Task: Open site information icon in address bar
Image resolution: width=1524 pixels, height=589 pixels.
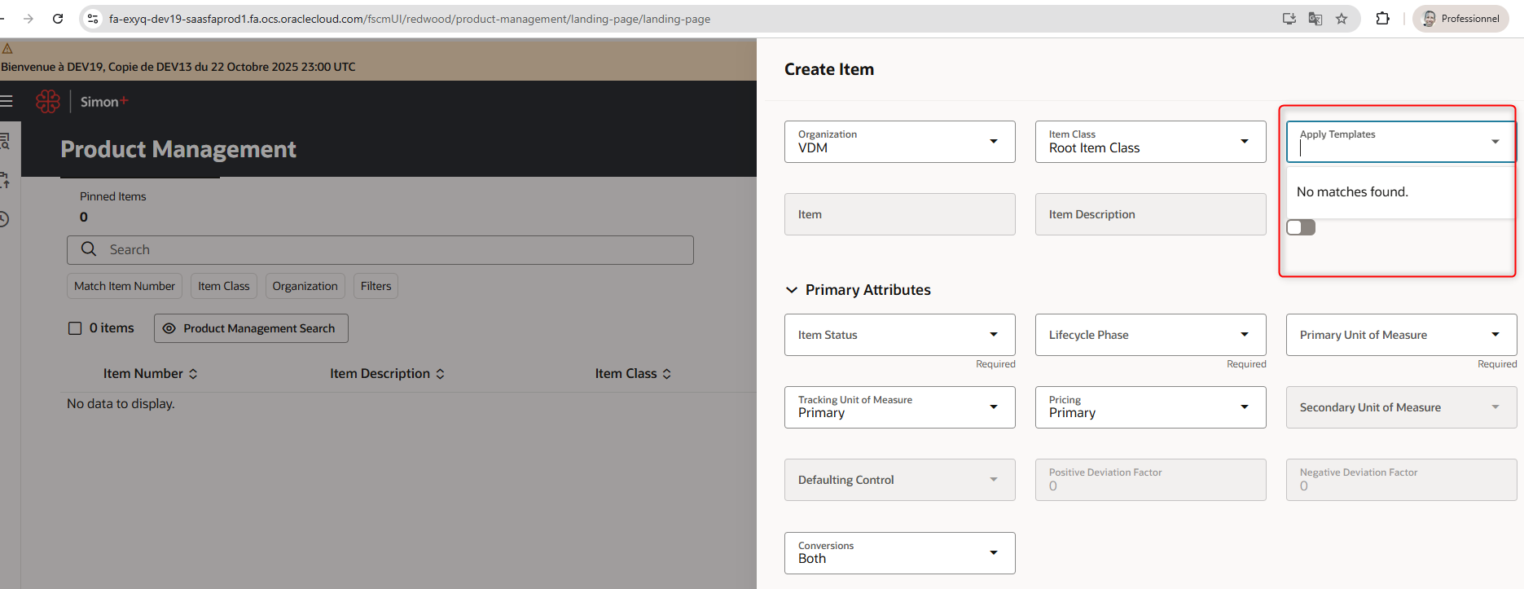Action: coord(93,19)
